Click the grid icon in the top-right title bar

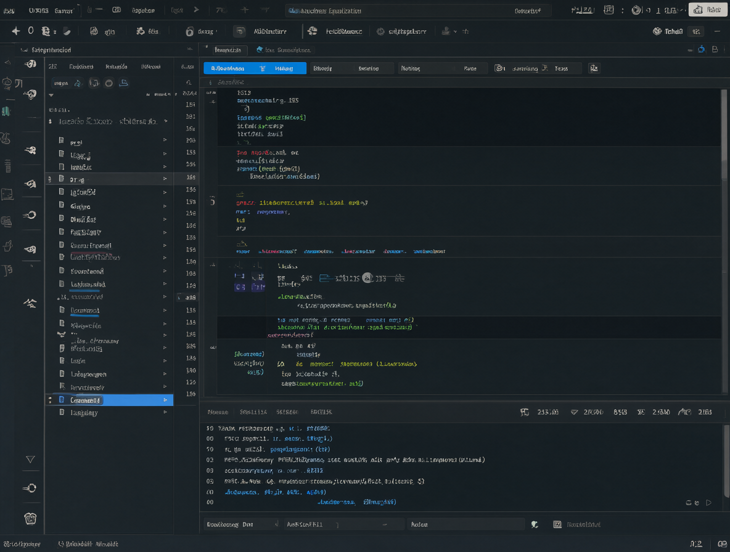(x=609, y=10)
